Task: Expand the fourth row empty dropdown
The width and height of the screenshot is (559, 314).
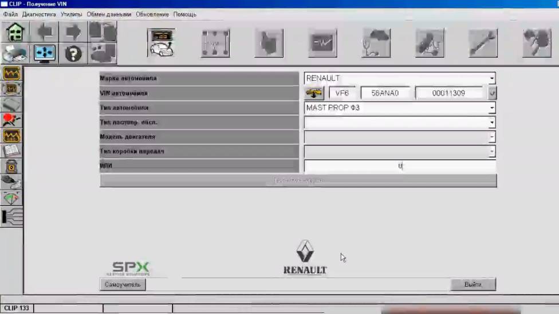Action: [x=492, y=122]
